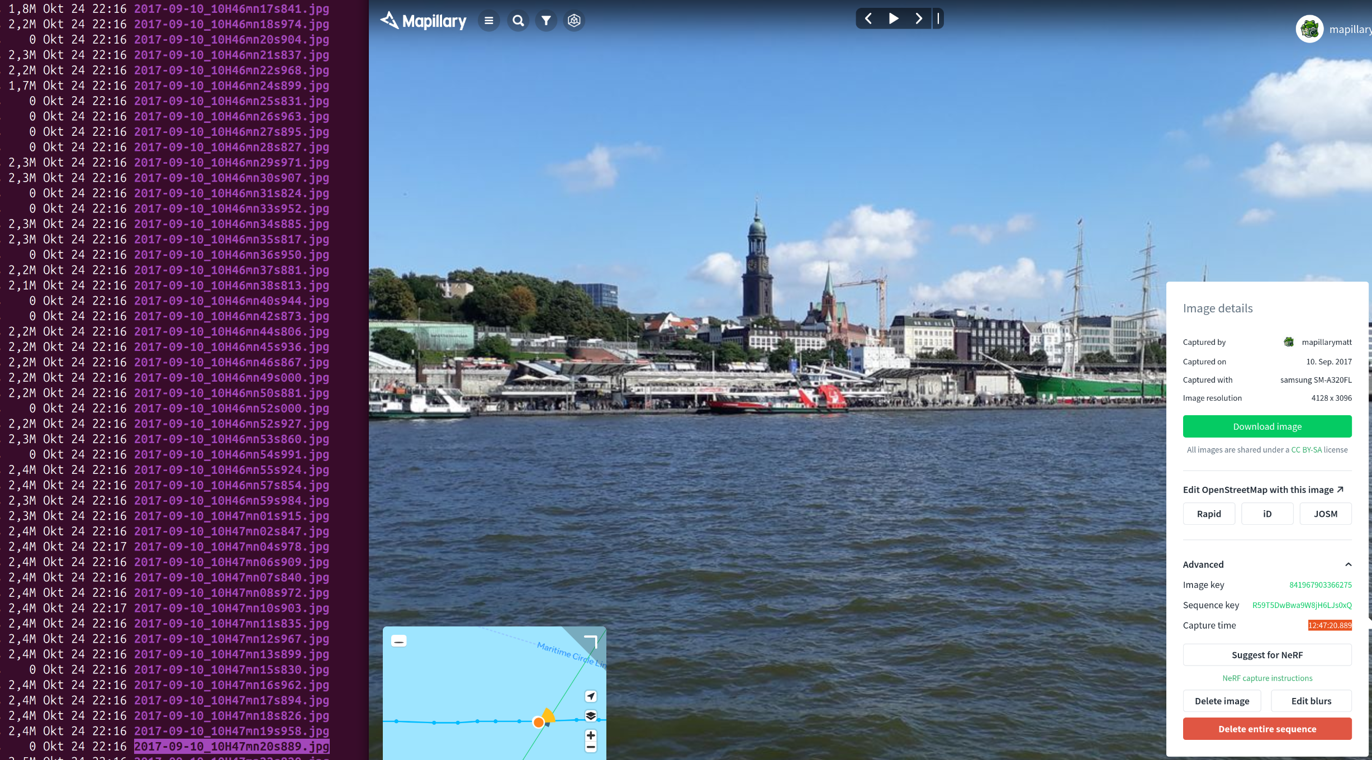Click camera value samsung SM-A320FL
Screen dimensions: 1372x760
pyautogui.click(x=1316, y=380)
